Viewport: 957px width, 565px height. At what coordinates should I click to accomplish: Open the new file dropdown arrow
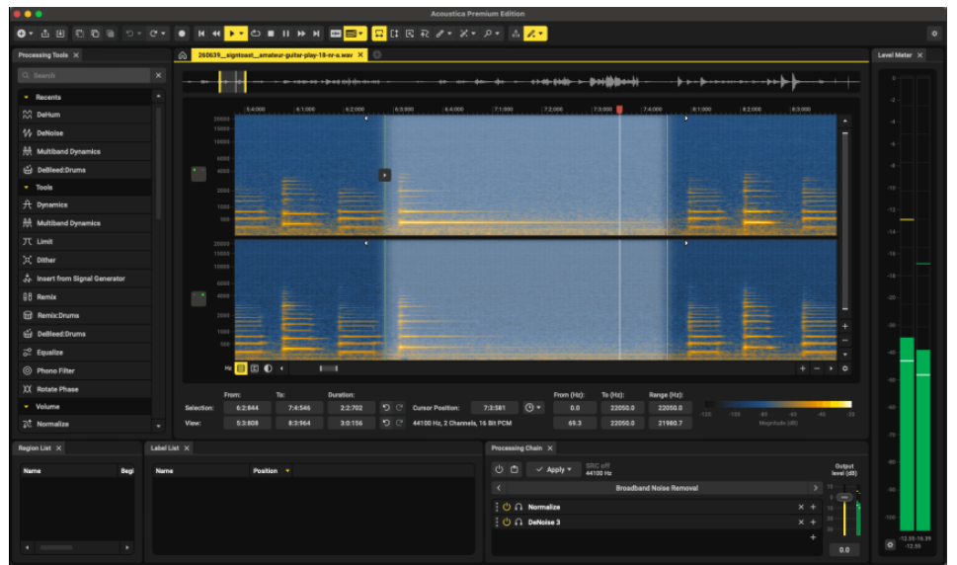tap(32, 34)
